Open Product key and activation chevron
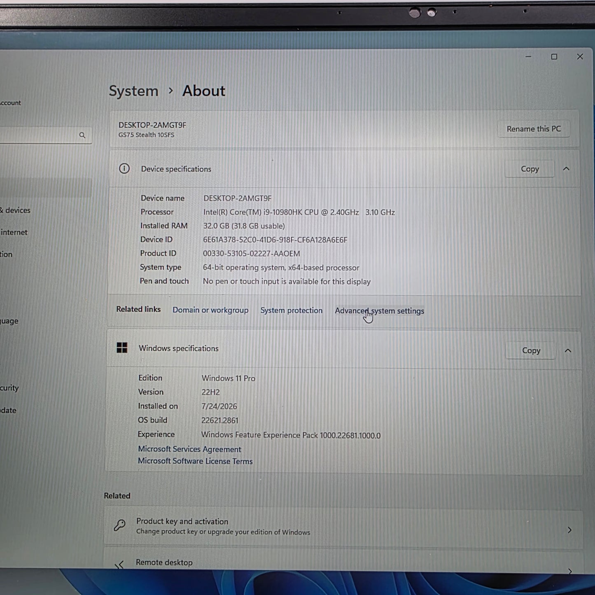The image size is (595, 595). coord(569,530)
